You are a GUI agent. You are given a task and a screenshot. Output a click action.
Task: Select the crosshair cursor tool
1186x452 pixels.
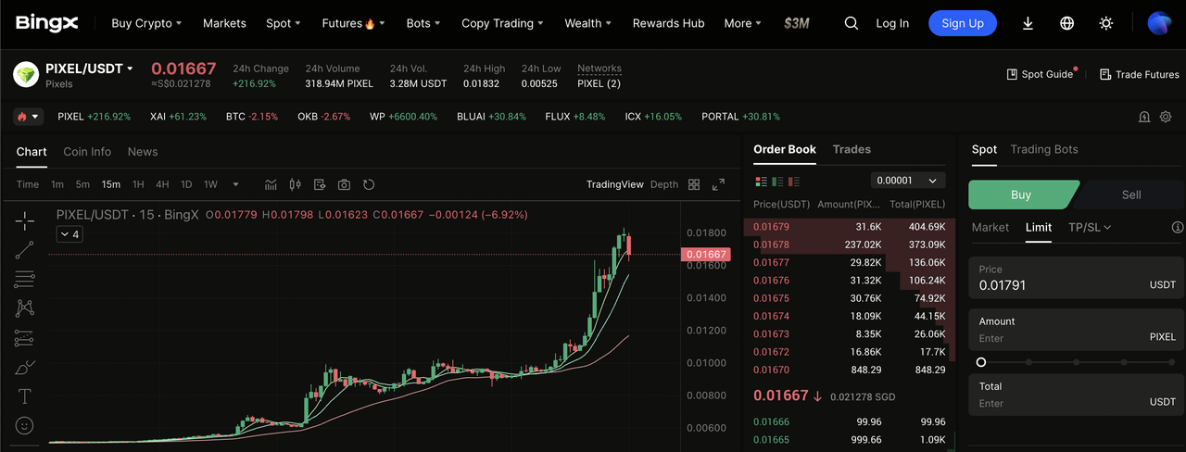pyautogui.click(x=25, y=220)
